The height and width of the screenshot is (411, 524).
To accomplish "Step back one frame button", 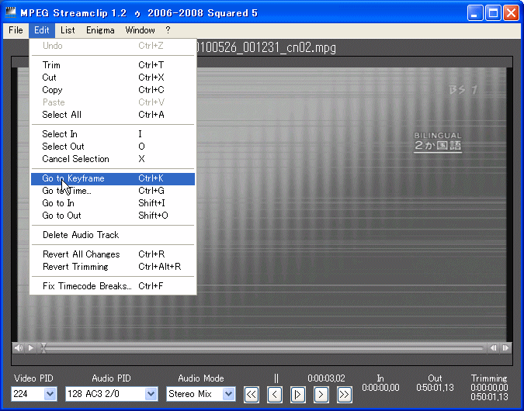I will tap(275, 394).
